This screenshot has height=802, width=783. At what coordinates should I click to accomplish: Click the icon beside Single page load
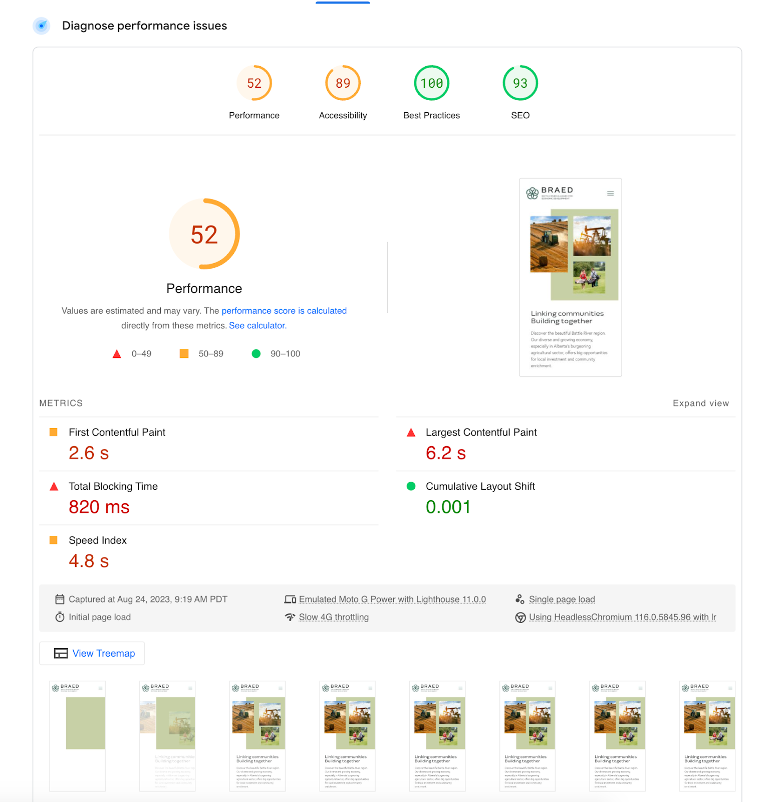pyautogui.click(x=520, y=599)
